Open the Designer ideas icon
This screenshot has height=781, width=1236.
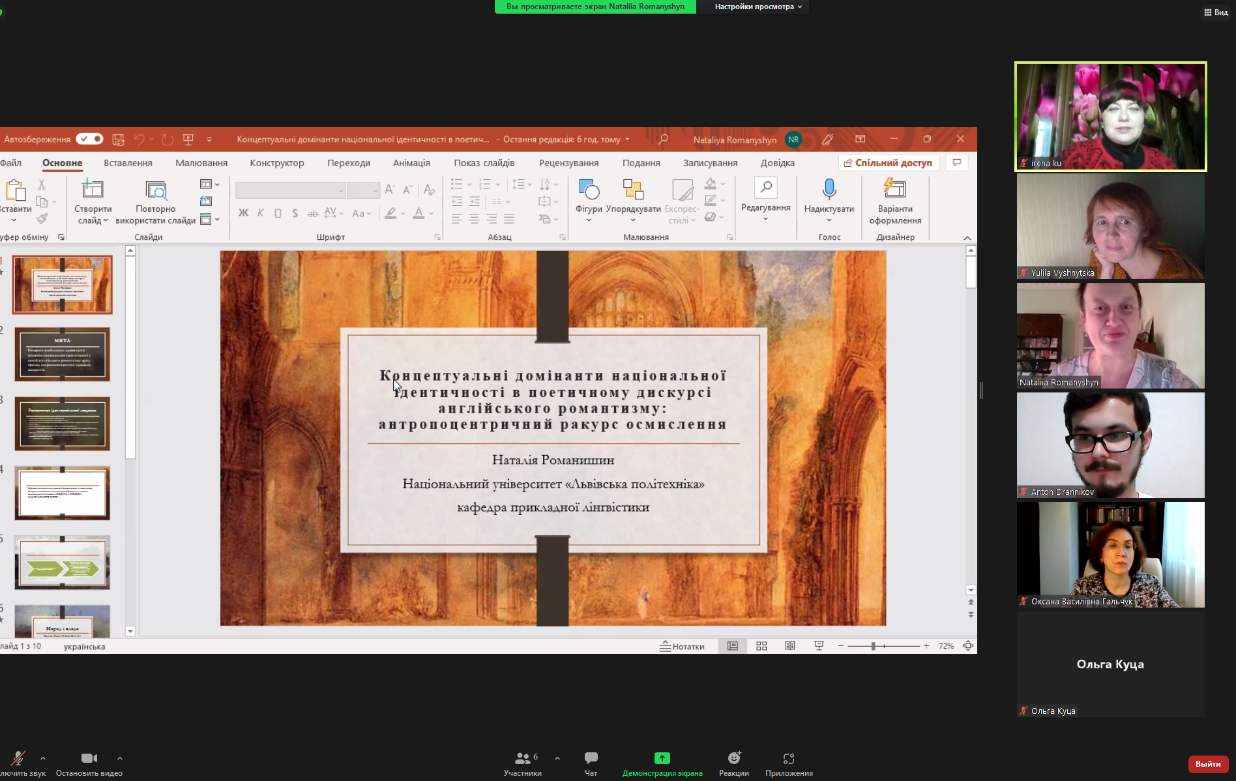coord(894,190)
